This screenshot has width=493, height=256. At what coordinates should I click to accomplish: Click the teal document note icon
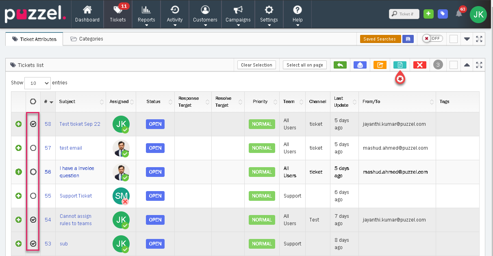click(x=400, y=65)
